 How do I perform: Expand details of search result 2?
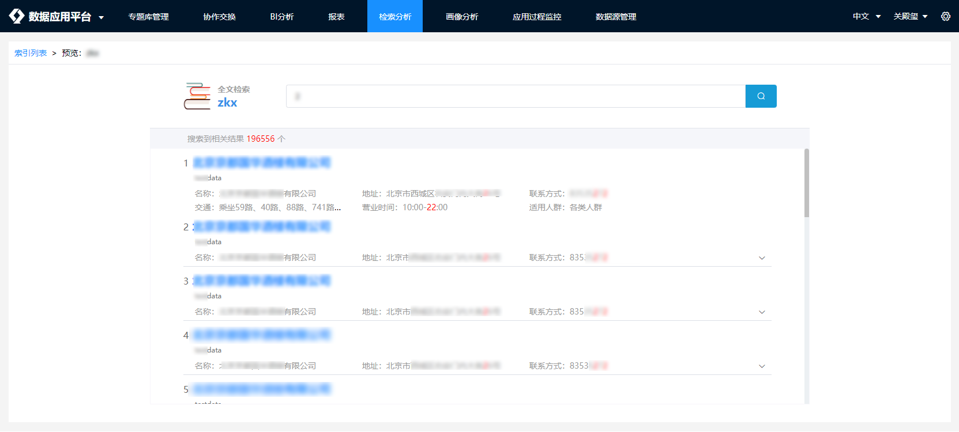coord(762,258)
